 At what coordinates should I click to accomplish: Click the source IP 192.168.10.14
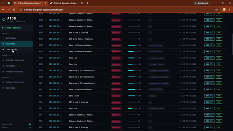click(x=55, y=64)
